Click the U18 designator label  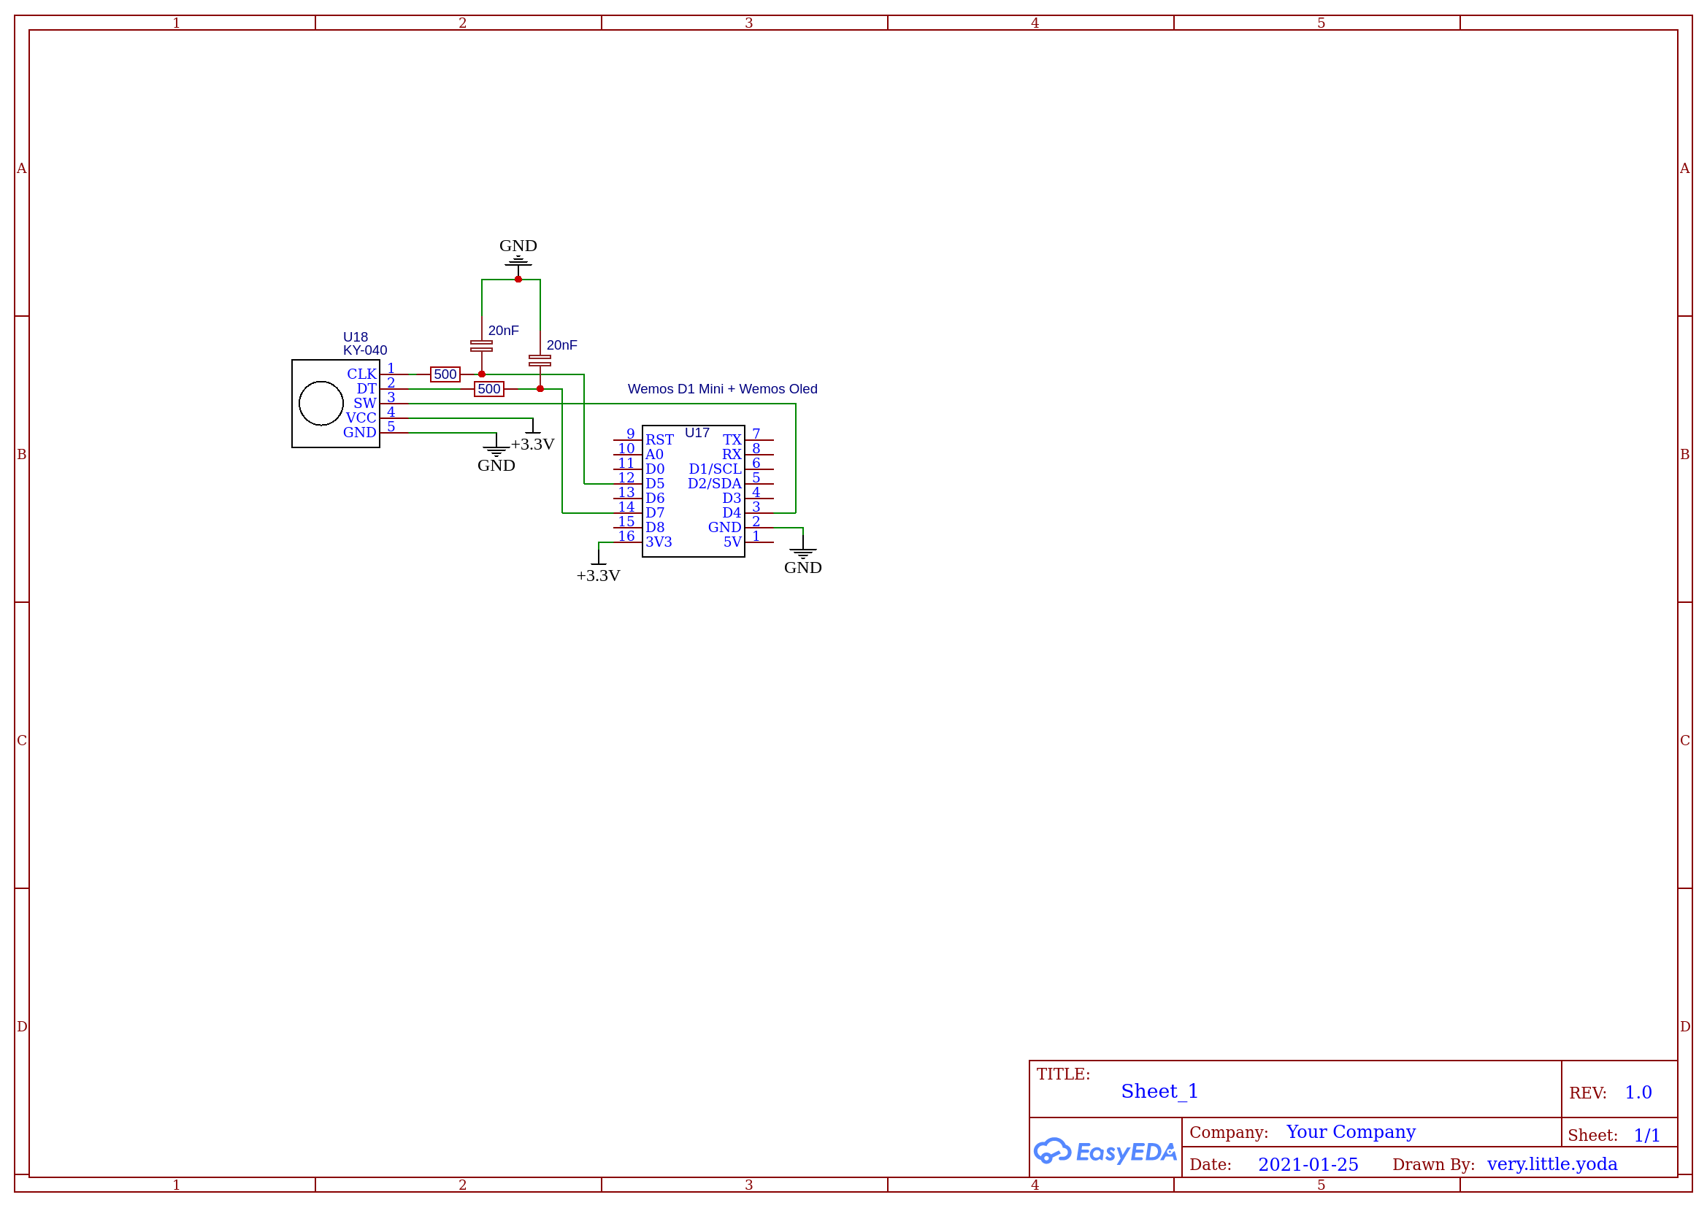pos(355,337)
